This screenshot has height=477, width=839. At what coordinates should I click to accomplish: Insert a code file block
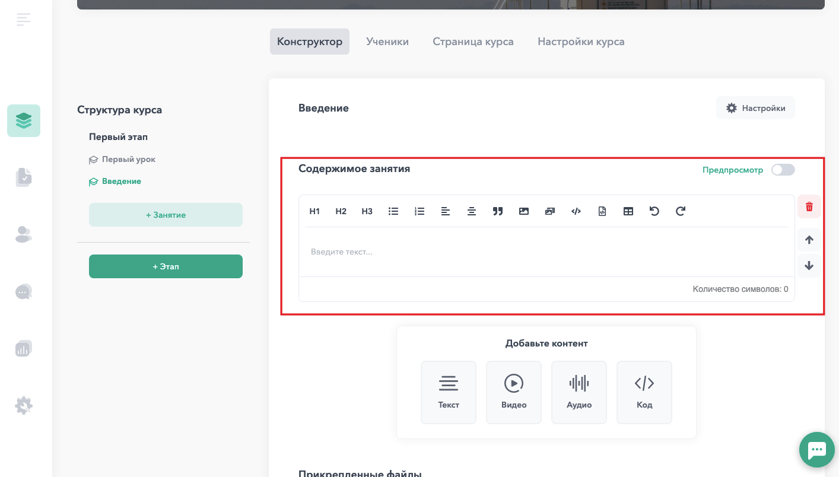[602, 211]
